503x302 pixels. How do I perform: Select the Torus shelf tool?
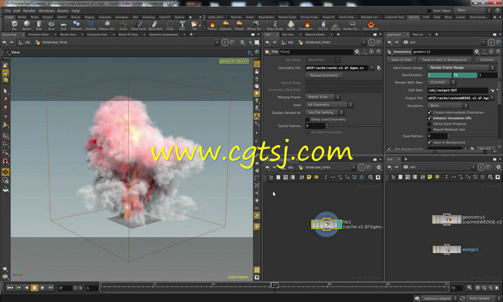52,25
